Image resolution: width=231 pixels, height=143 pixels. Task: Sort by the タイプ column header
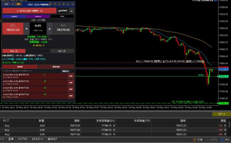(x=6, y=121)
